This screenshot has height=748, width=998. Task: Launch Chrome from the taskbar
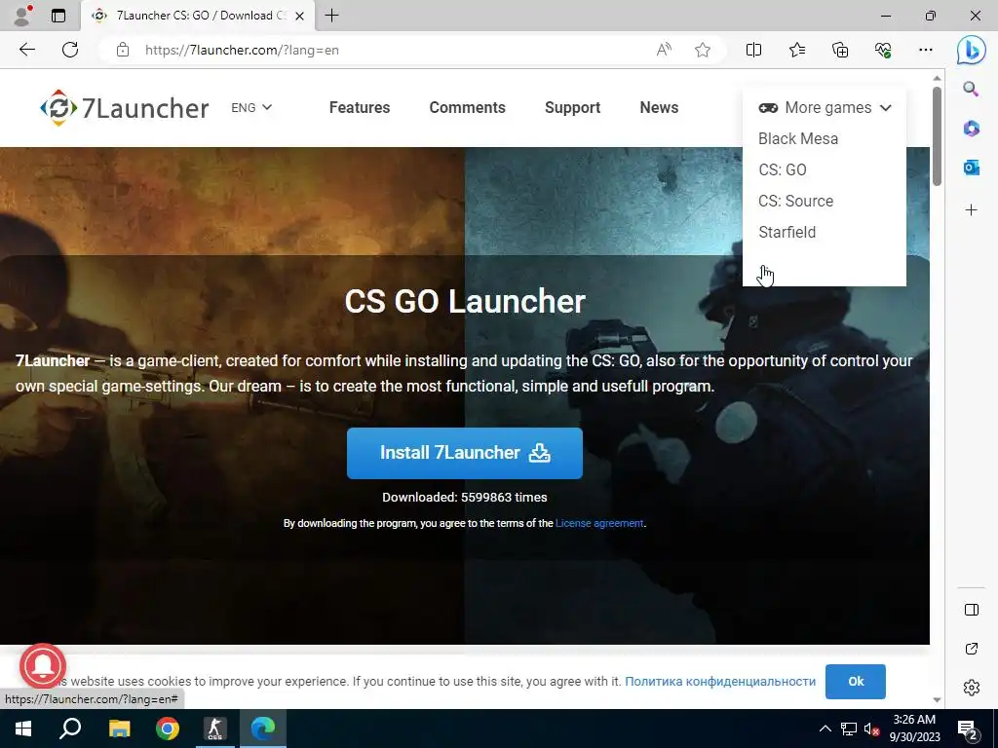click(x=168, y=729)
